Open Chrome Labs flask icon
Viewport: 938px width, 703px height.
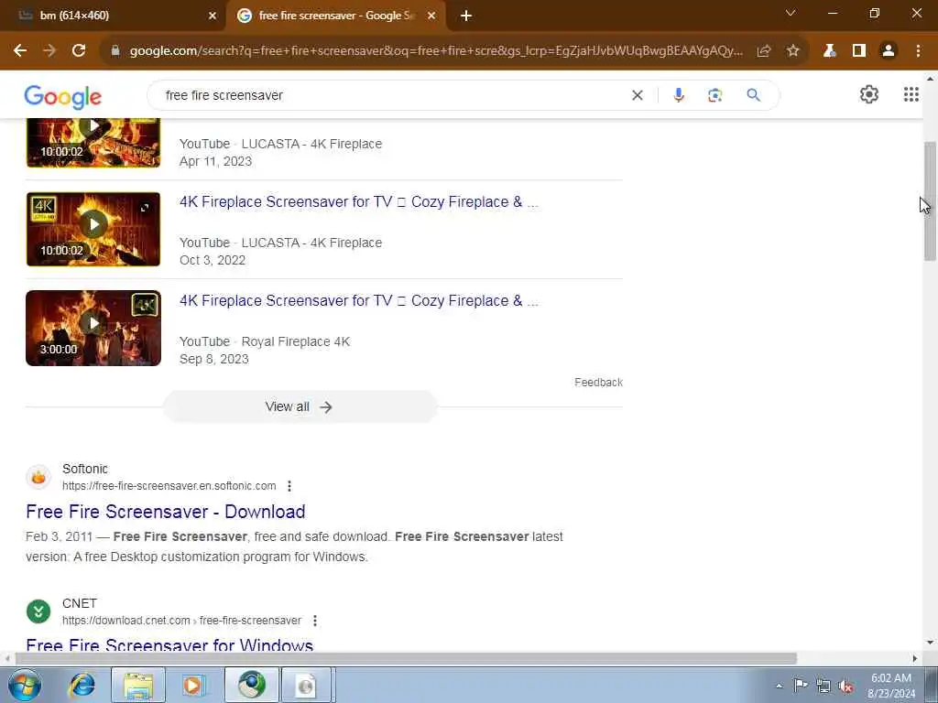[829, 51]
